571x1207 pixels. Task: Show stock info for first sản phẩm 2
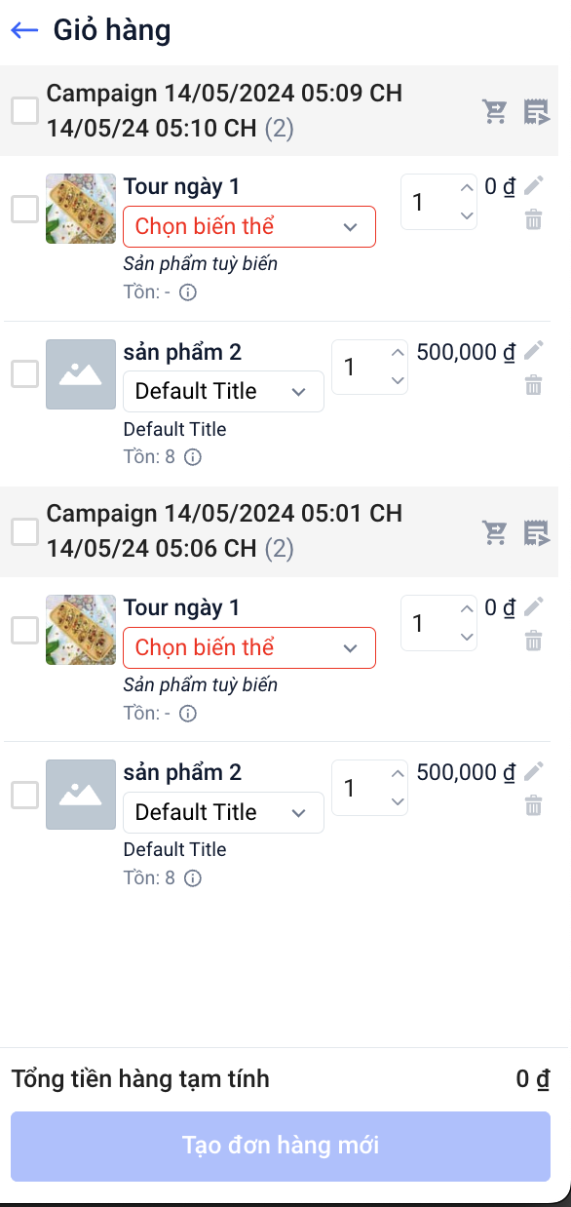pyautogui.click(x=193, y=457)
